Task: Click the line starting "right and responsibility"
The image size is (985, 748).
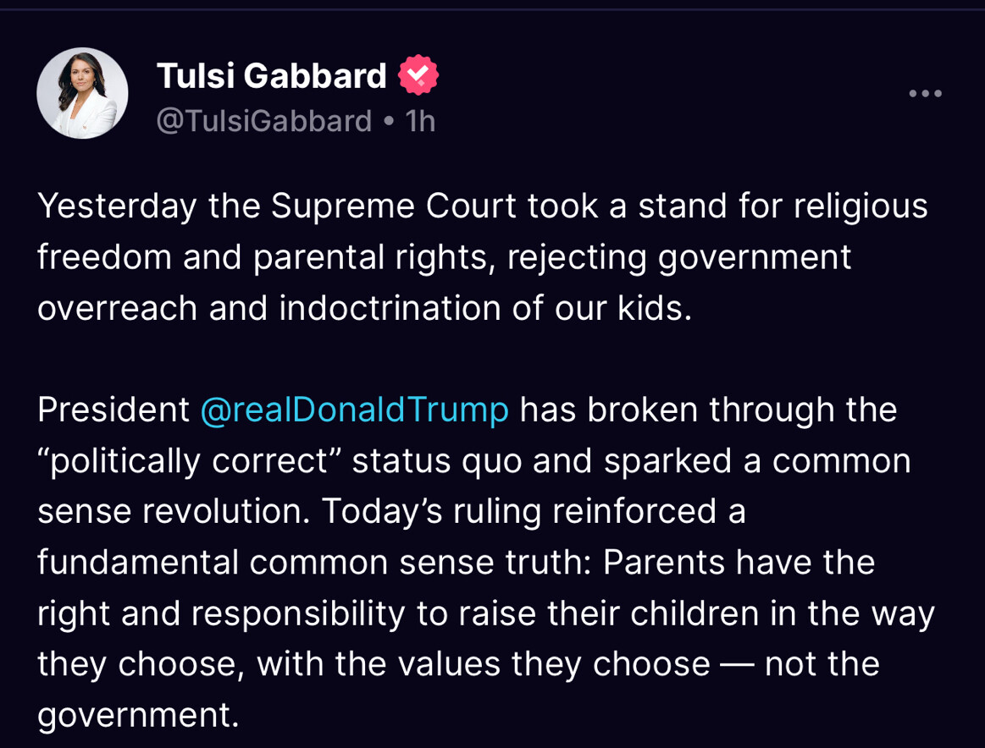Action: tap(485, 613)
